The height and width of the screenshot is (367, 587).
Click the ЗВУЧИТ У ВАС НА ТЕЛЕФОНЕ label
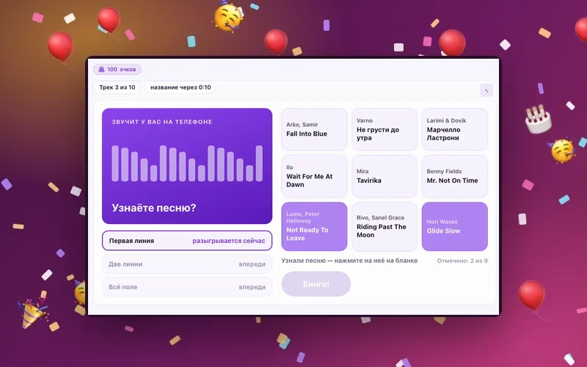point(161,122)
